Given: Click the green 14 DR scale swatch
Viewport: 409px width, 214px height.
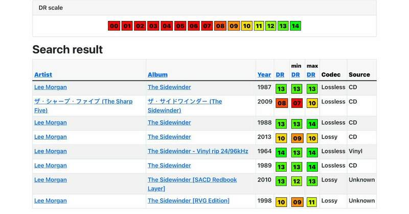Looking at the screenshot, I should click(x=295, y=26).
